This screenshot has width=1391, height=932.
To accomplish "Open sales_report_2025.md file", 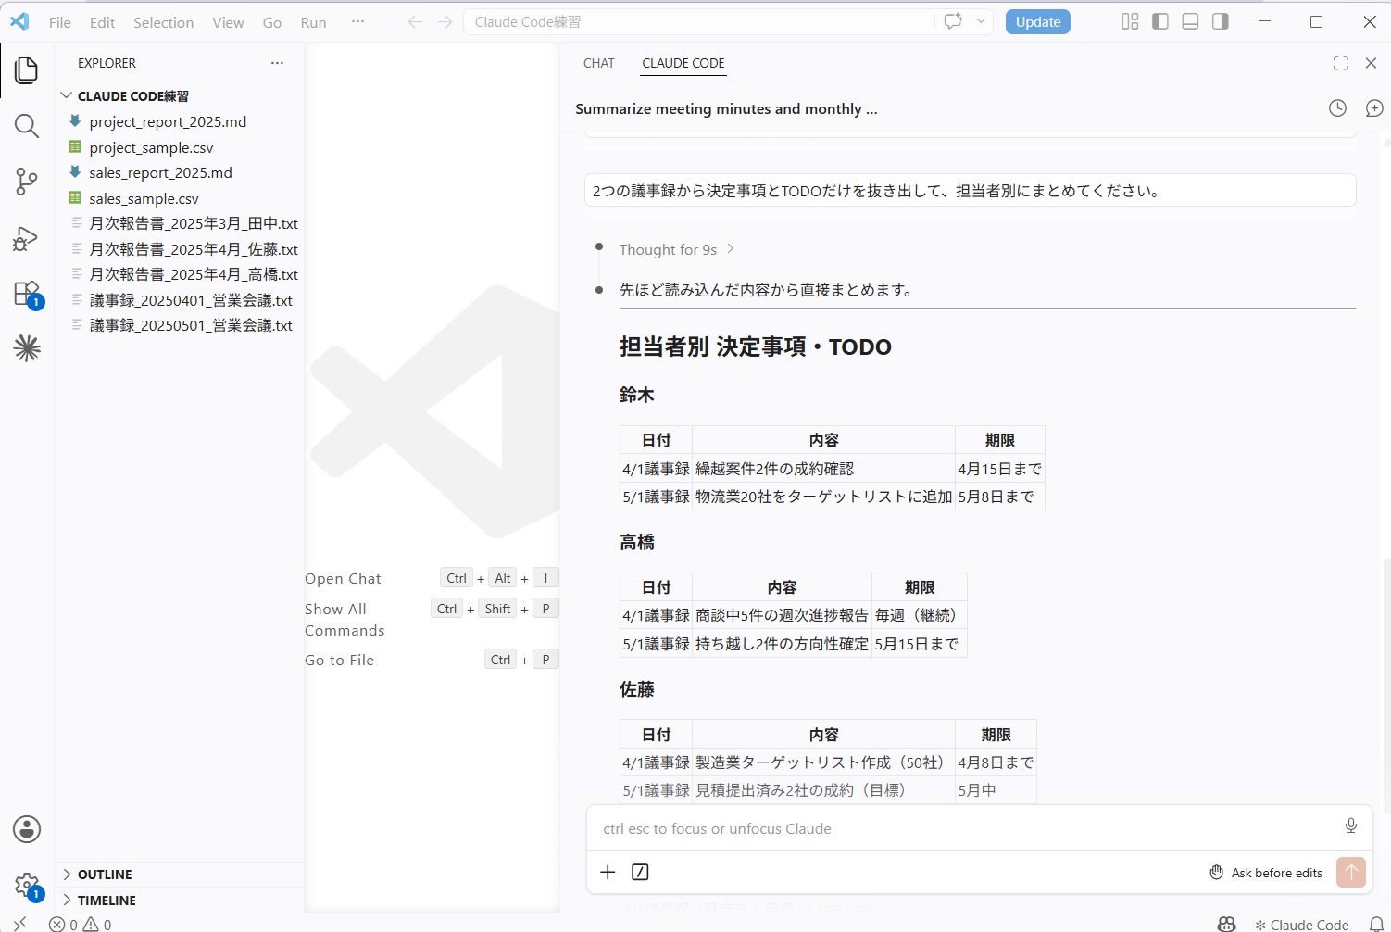I will [x=160, y=172].
